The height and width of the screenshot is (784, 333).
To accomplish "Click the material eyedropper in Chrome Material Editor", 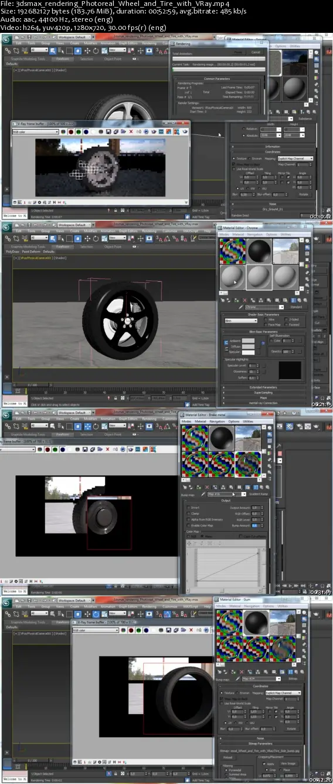I will click(x=240, y=307).
